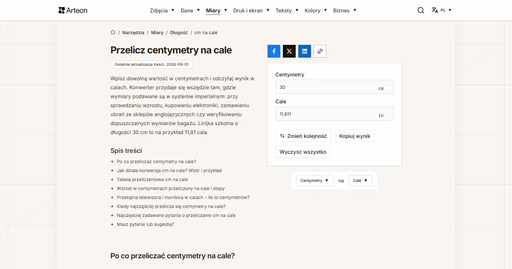Screen dimensions: 512x269
Task: Share page on LinkedIn
Action: [305, 51]
